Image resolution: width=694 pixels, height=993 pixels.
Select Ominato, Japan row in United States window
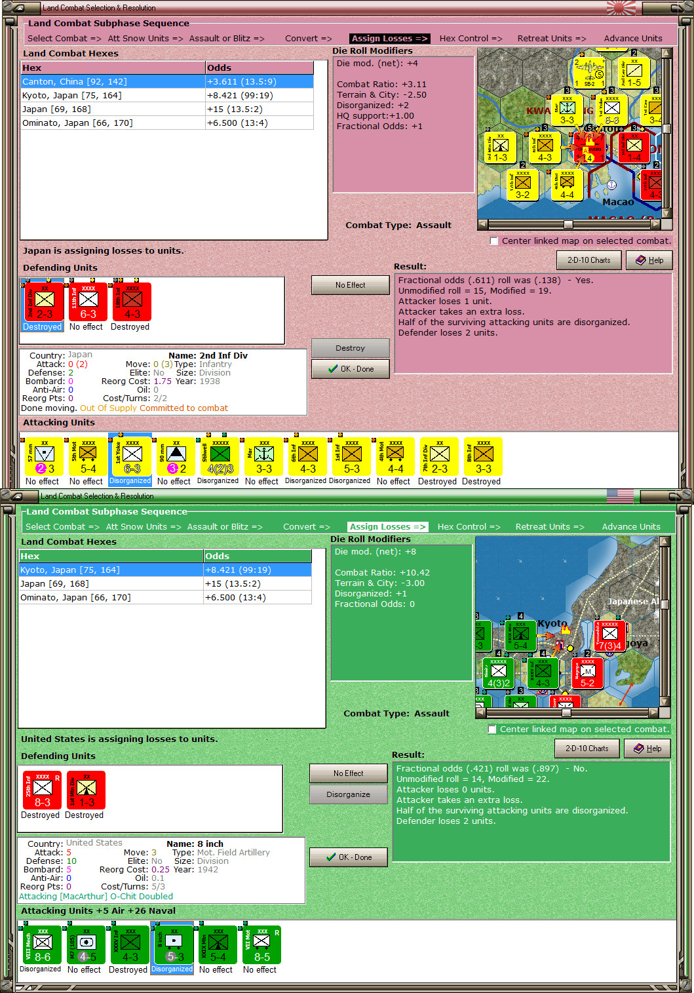point(165,598)
